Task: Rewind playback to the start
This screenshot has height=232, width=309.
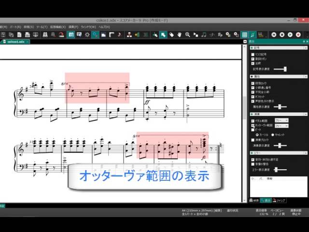Action: click(274, 35)
